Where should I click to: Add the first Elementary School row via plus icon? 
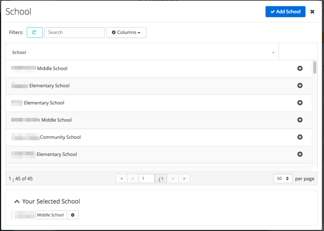[x=300, y=86]
